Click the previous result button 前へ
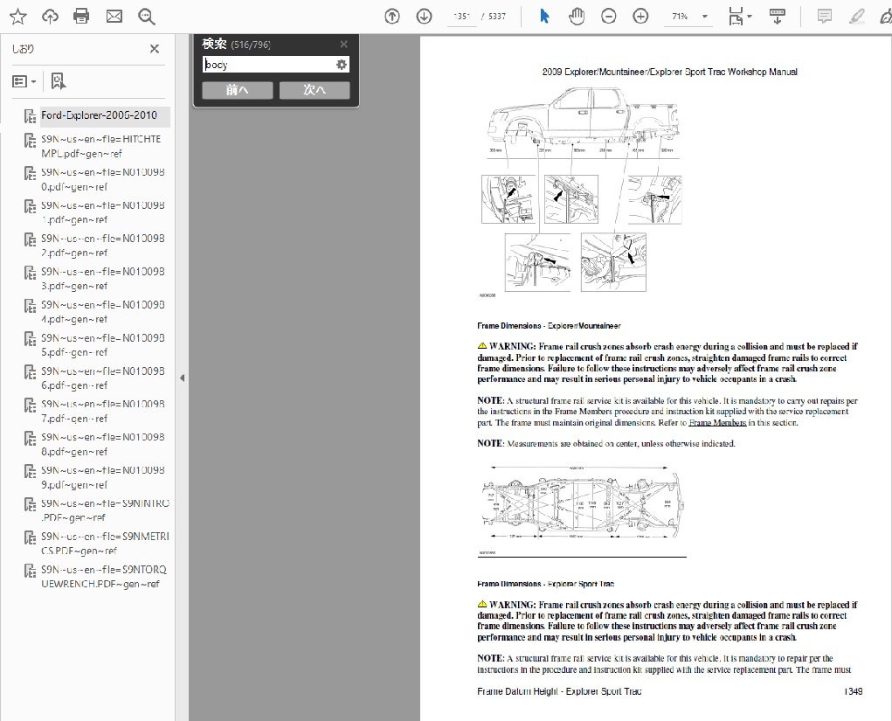The image size is (892, 721). (x=238, y=90)
